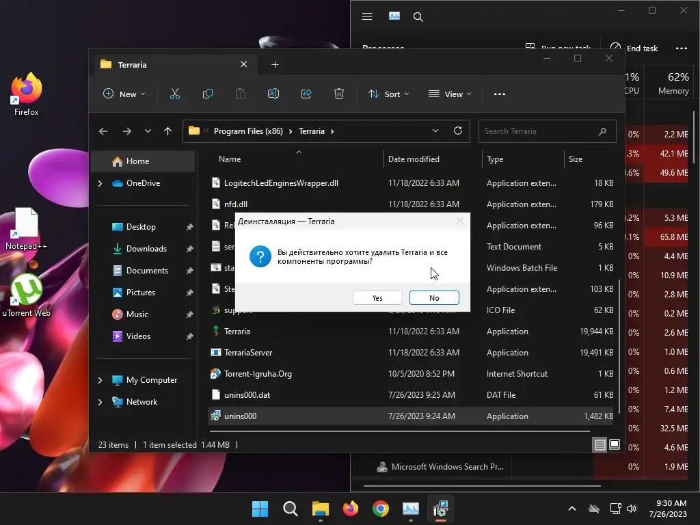Open the Sort dropdown

click(x=388, y=94)
